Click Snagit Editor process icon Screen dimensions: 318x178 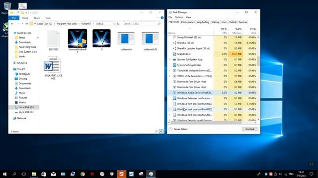174,54
